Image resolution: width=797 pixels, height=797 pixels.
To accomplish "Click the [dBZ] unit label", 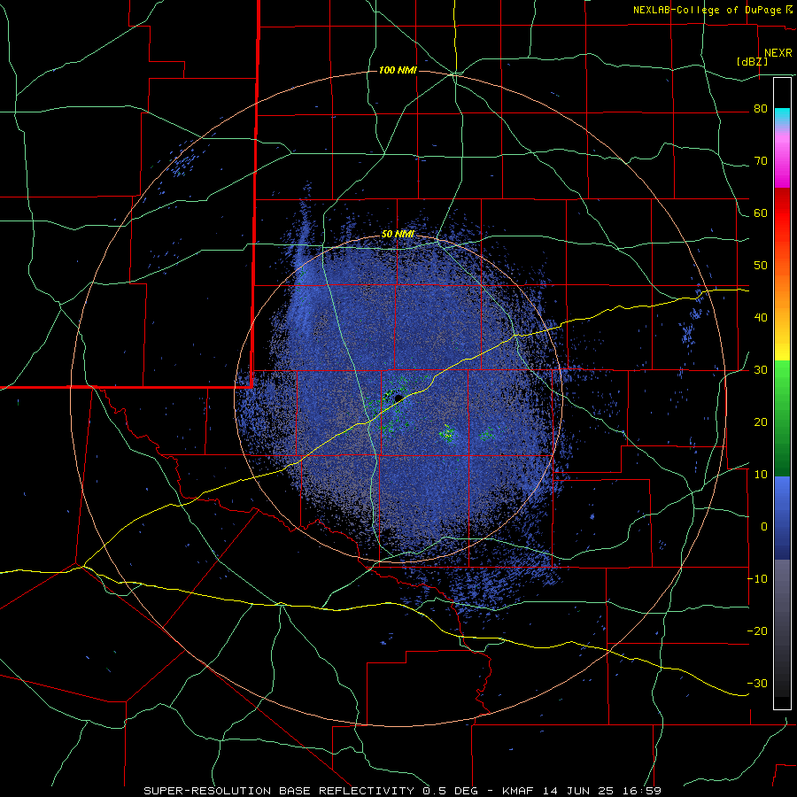I will 752,62.
